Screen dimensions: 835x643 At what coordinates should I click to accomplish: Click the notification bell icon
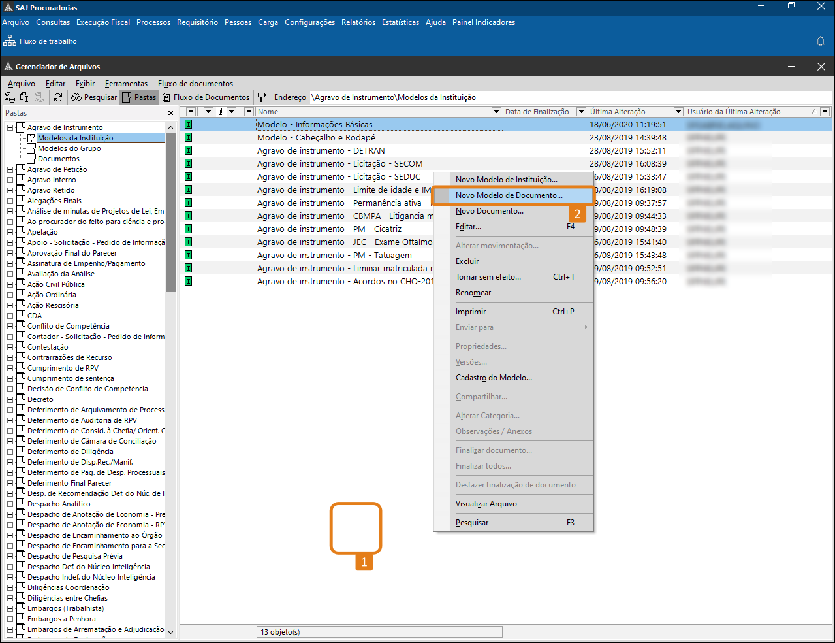point(821,41)
